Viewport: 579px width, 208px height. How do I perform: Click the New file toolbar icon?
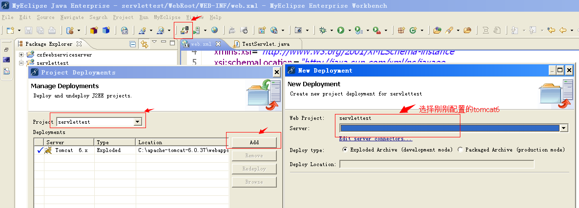coord(10,31)
